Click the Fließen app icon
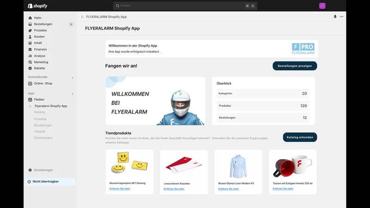This screenshot has height=208, width=370. pyautogui.click(x=30, y=99)
